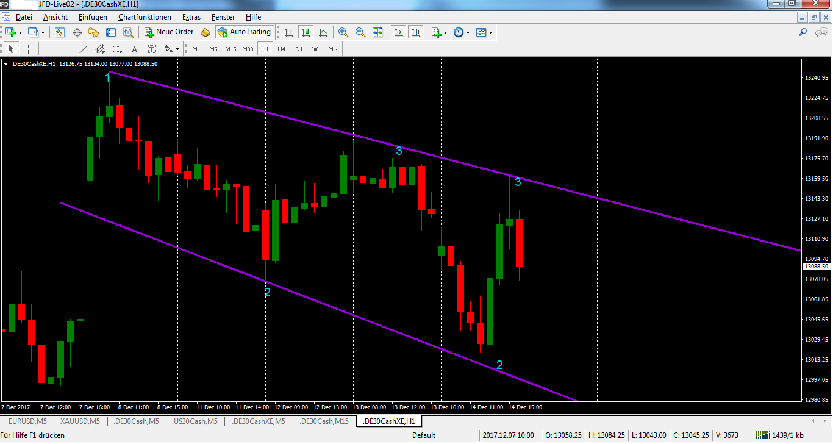
Task: Open the Datei menu
Action: [24, 17]
